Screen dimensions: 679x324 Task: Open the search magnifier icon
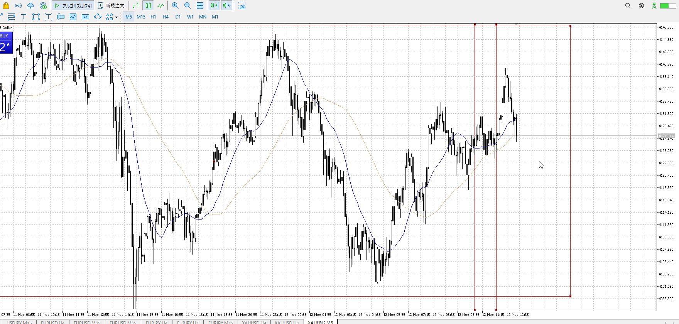coord(628,6)
